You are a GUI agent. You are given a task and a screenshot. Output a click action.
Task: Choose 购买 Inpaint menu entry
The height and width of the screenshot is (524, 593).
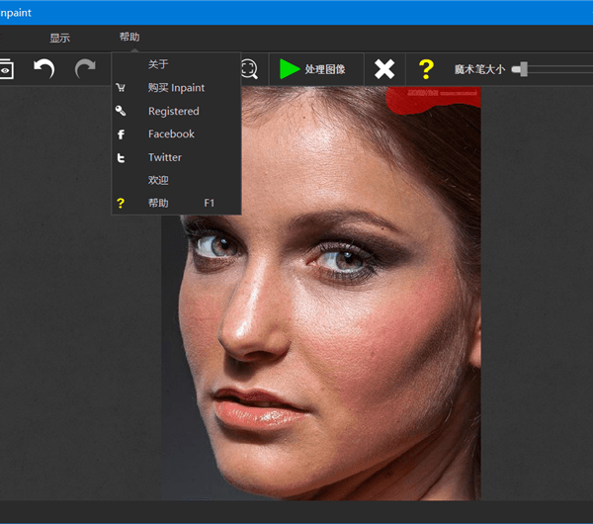coord(176,88)
